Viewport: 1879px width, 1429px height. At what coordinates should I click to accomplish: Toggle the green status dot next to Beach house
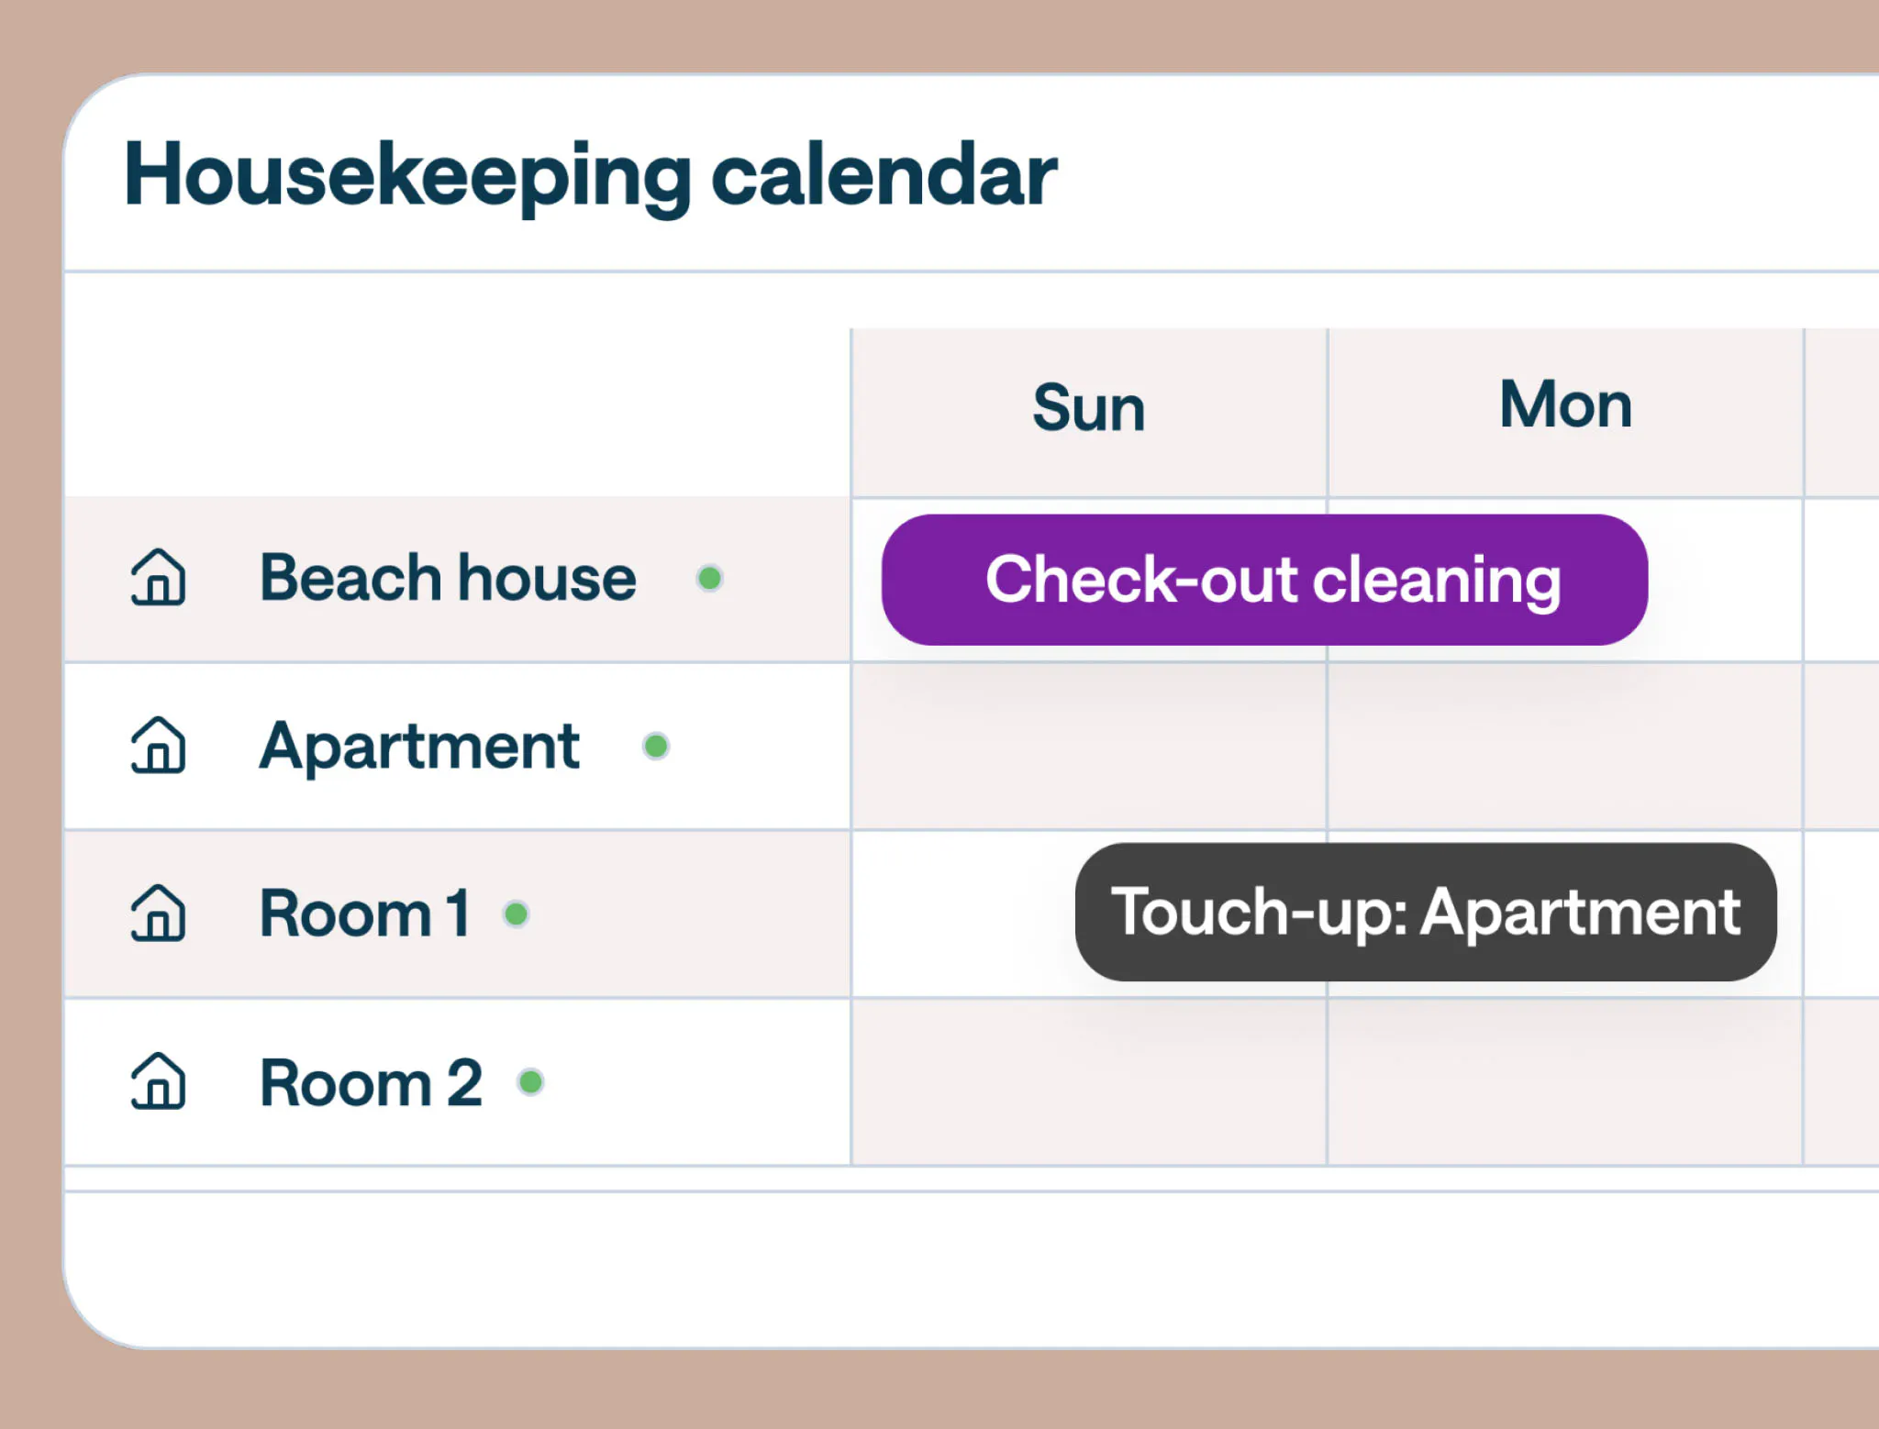click(x=710, y=578)
